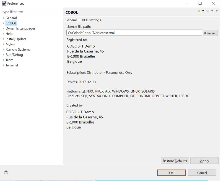This screenshot has width=221, height=181.
Task: Click Restore Defaults button
Action: (x=175, y=161)
